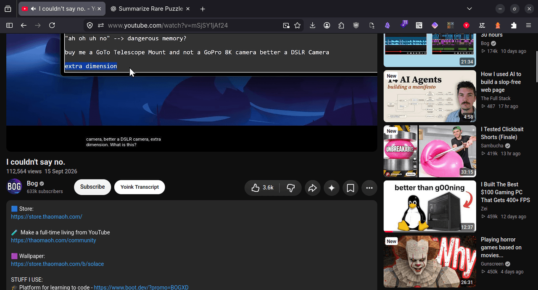Open the thaomaoh.com/community link
The height and width of the screenshot is (290, 538).
53,240
